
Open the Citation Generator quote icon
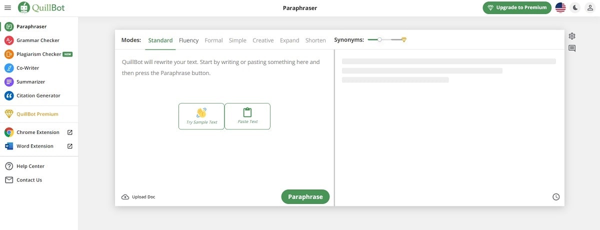pyautogui.click(x=8, y=95)
